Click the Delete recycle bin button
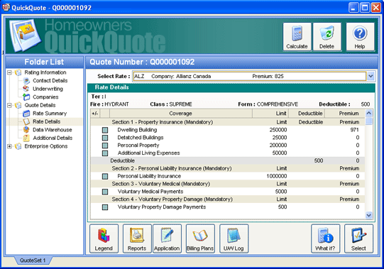 point(327,37)
